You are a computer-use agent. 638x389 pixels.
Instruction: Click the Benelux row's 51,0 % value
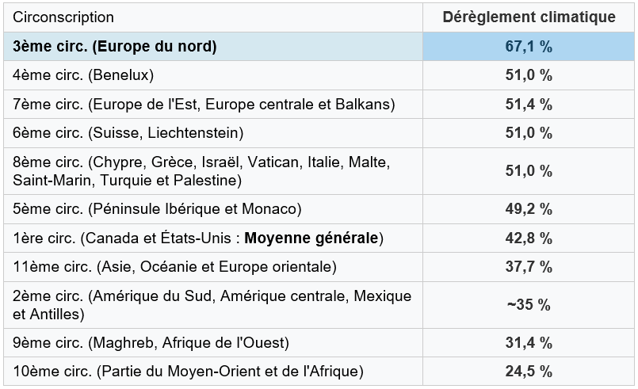tap(529, 75)
